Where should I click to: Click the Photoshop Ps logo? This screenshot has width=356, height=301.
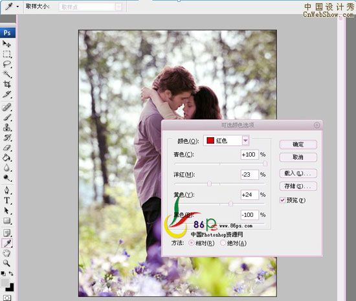pyautogui.click(x=7, y=32)
